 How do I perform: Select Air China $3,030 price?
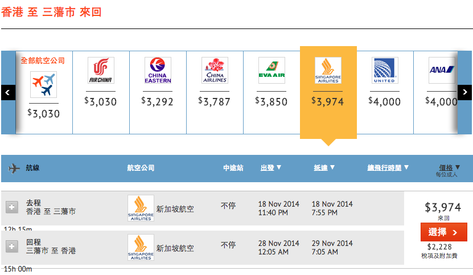pos(100,102)
